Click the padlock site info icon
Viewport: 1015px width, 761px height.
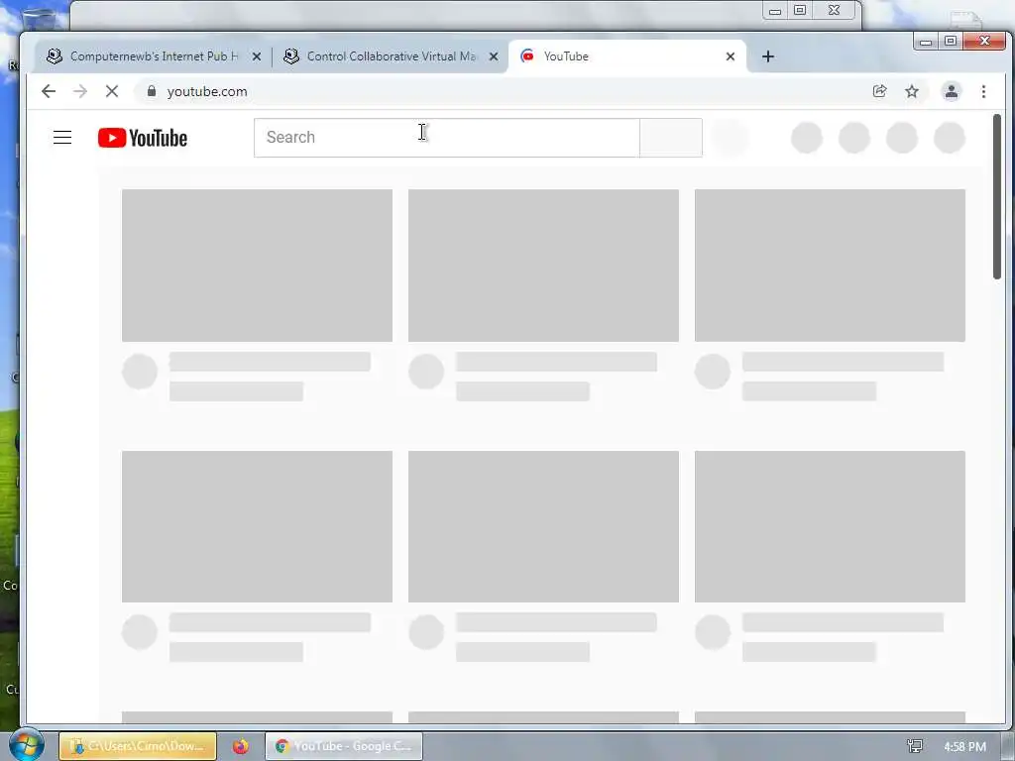point(152,91)
